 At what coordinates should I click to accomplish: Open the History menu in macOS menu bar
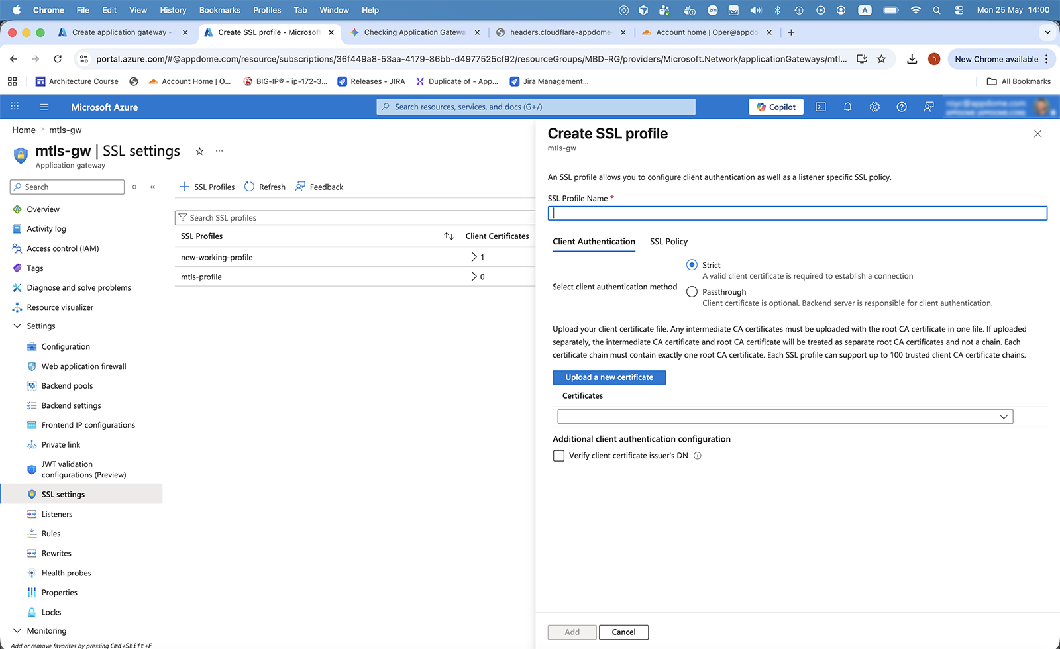(x=173, y=10)
